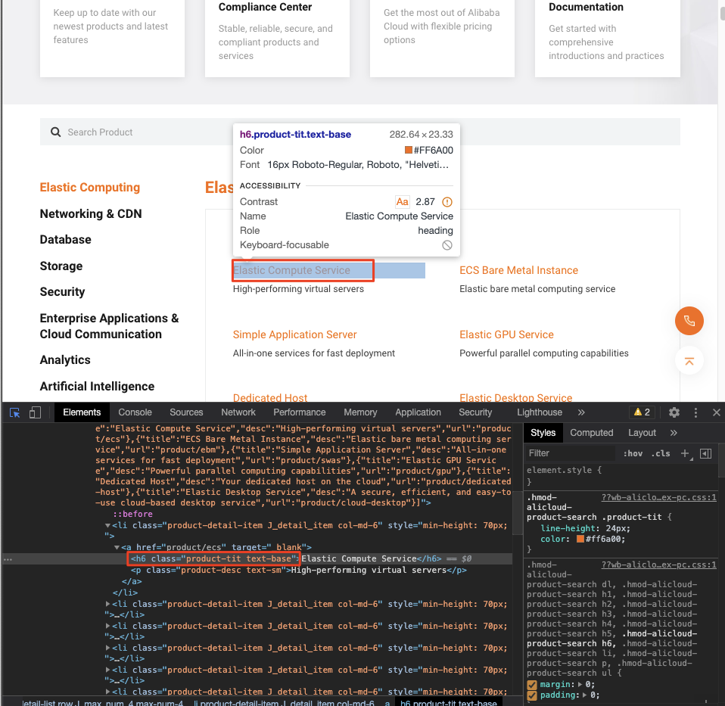
Task: Show more Styles pane tabs chevron
Action: (674, 433)
